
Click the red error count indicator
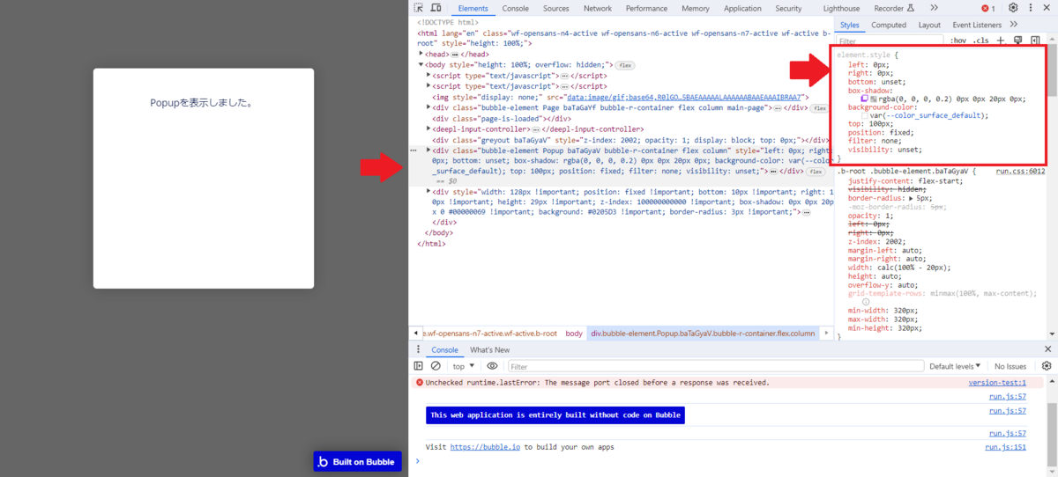tap(987, 8)
